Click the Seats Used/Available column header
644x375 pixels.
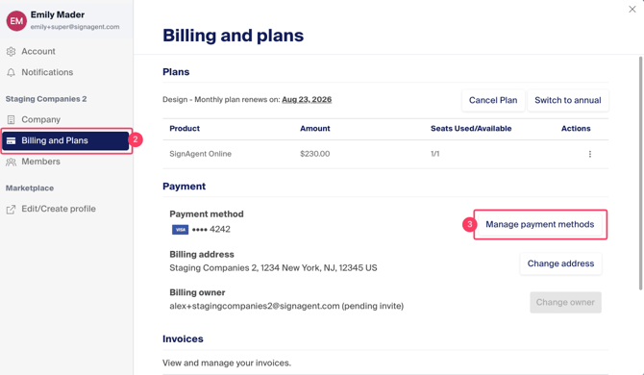[471, 129]
